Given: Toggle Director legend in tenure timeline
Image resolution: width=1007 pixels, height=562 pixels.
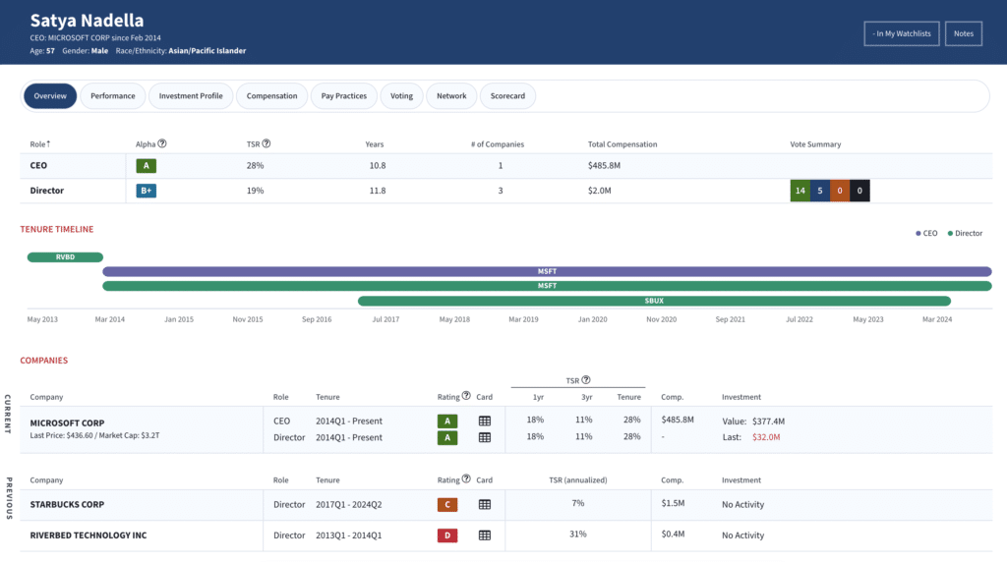Looking at the screenshot, I should [x=965, y=233].
